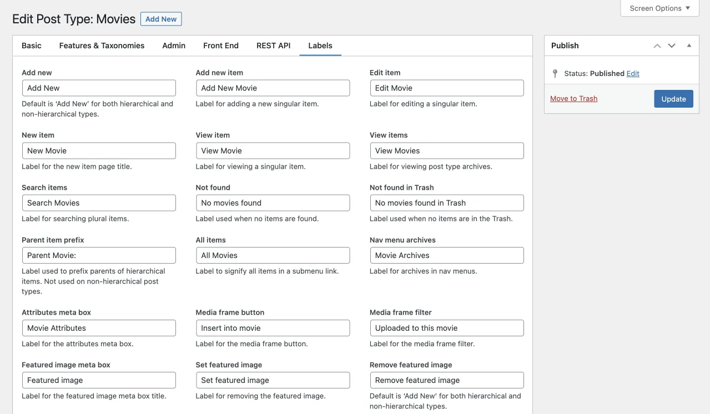Collapse the Publish panel toggle triangle
Viewport: 710px width, 414px height.
click(689, 46)
